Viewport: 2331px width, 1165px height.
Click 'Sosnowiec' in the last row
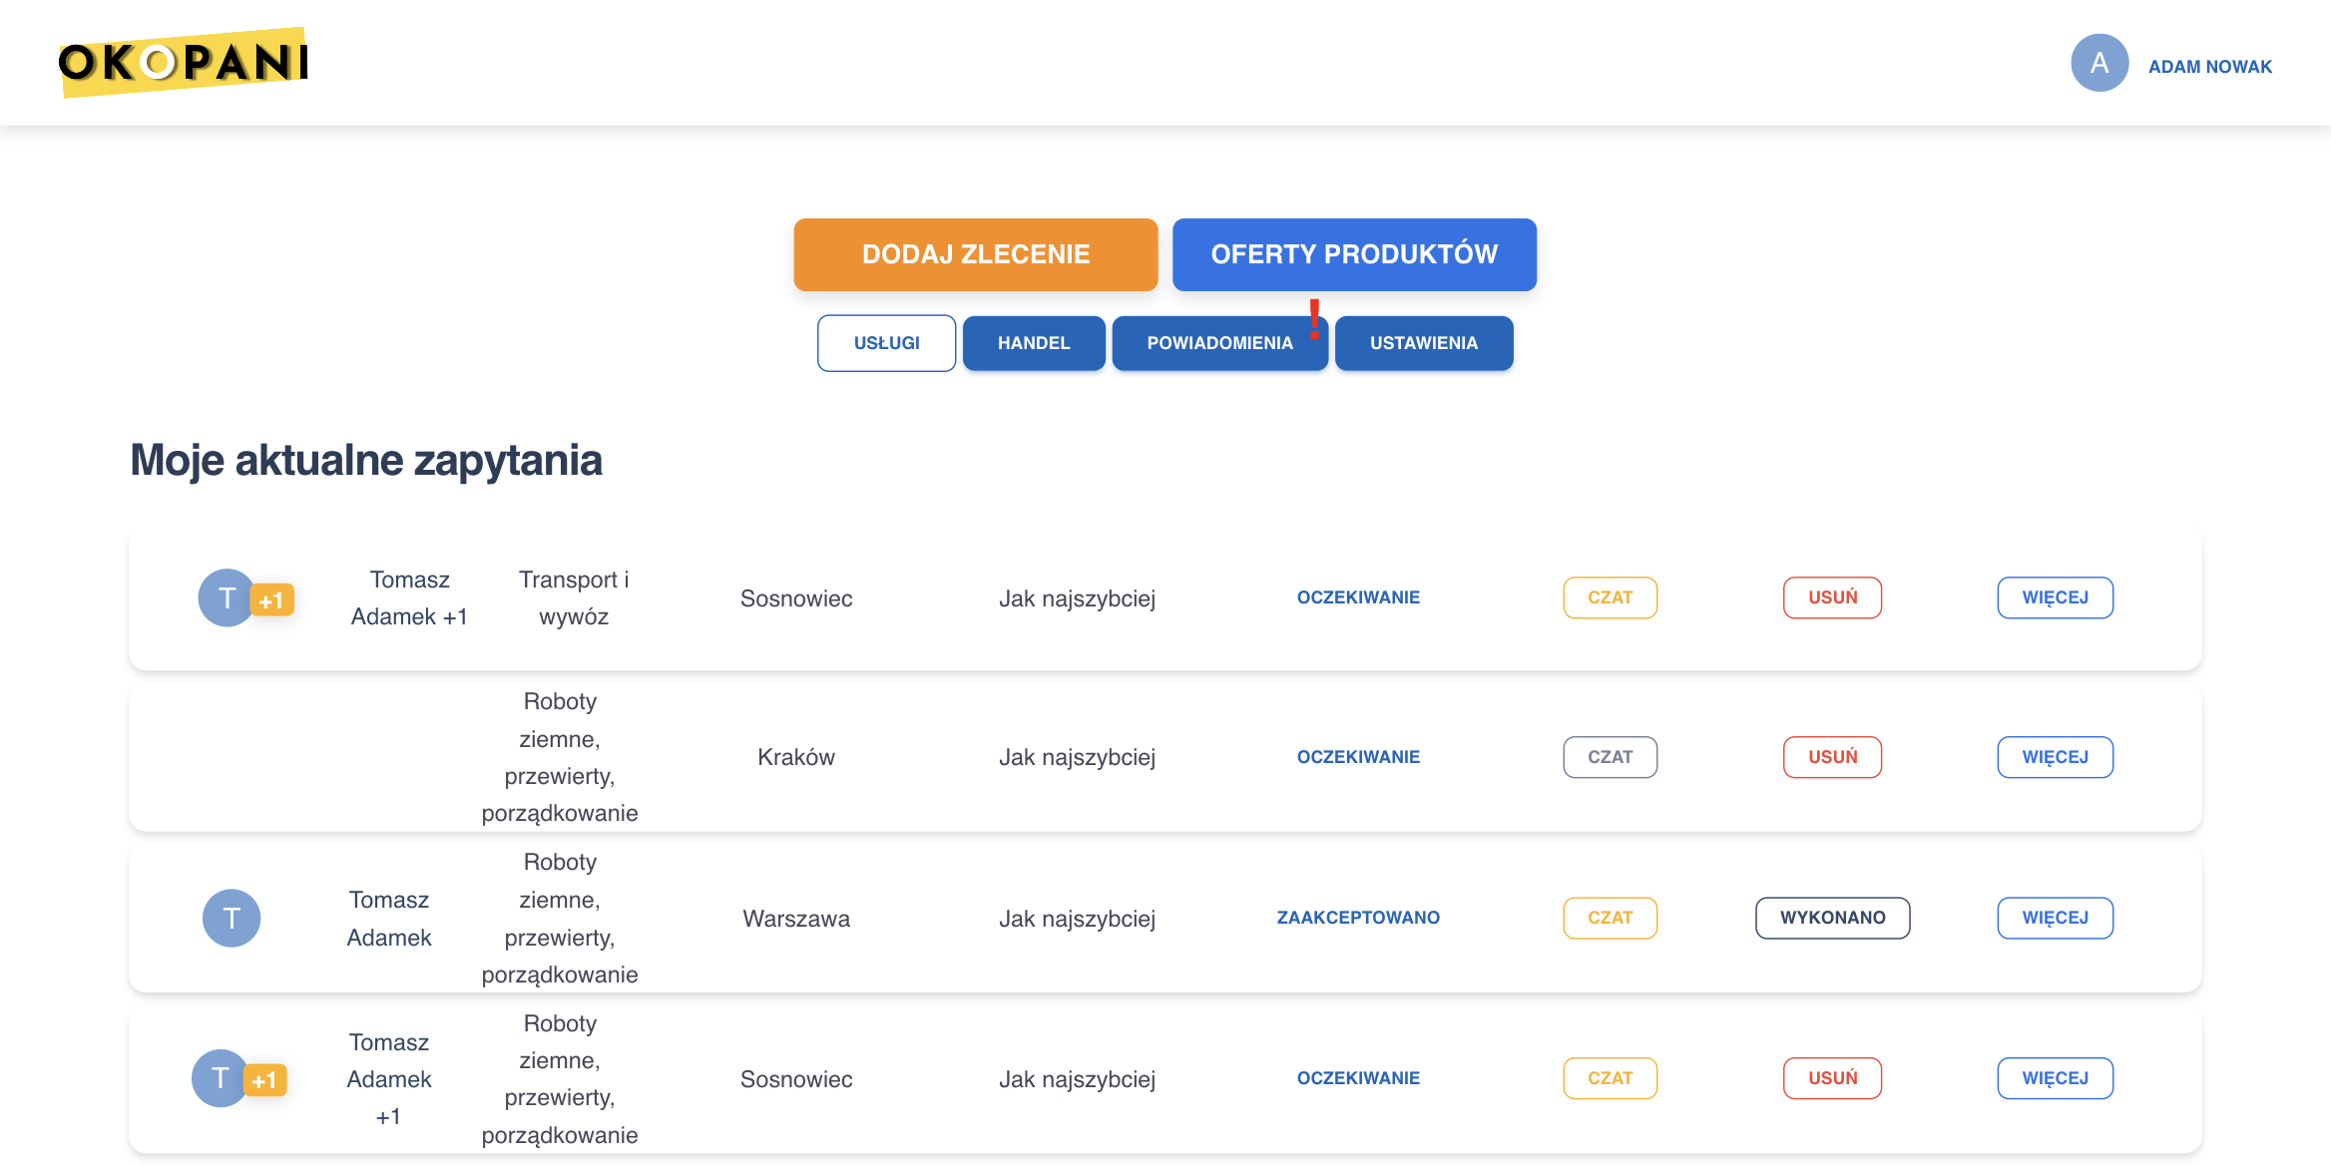pyautogui.click(x=795, y=1079)
